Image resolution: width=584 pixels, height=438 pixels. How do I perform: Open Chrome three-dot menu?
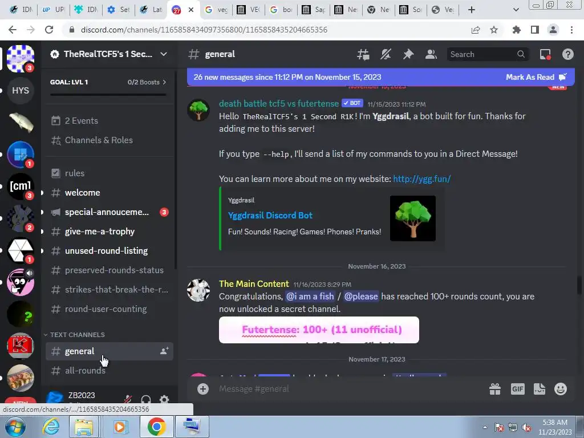pos(571,30)
